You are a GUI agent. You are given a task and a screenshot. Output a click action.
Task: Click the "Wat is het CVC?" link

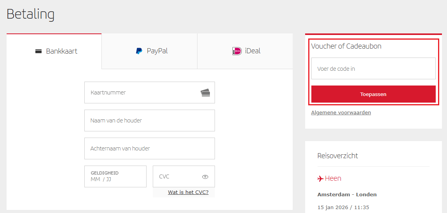click(x=188, y=192)
